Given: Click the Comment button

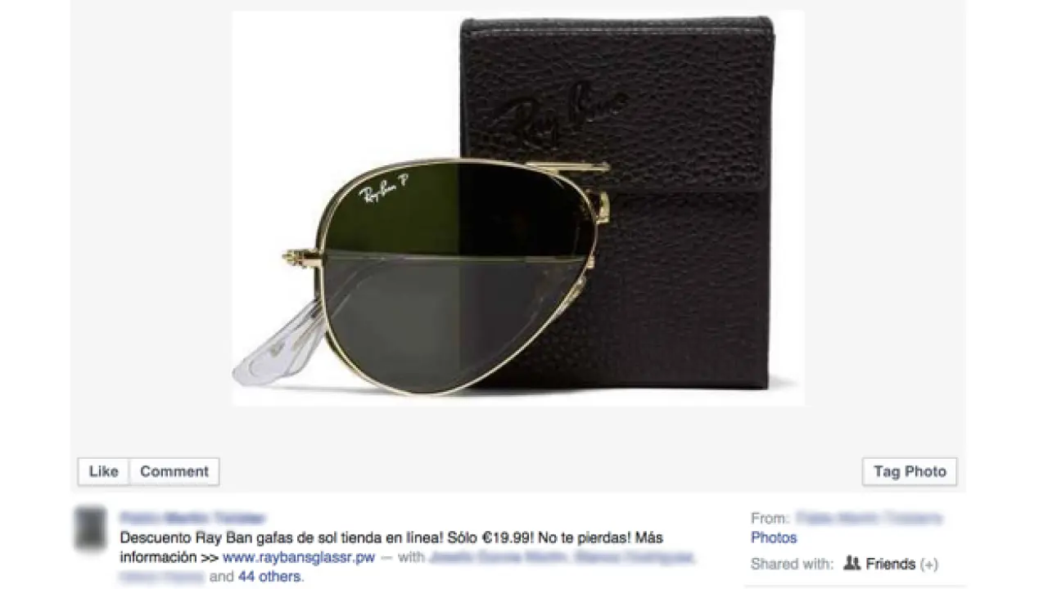Looking at the screenshot, I should 174,471.
